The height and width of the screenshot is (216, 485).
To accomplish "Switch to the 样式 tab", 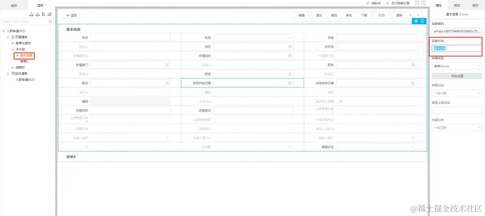I will [x=457, y=5].
